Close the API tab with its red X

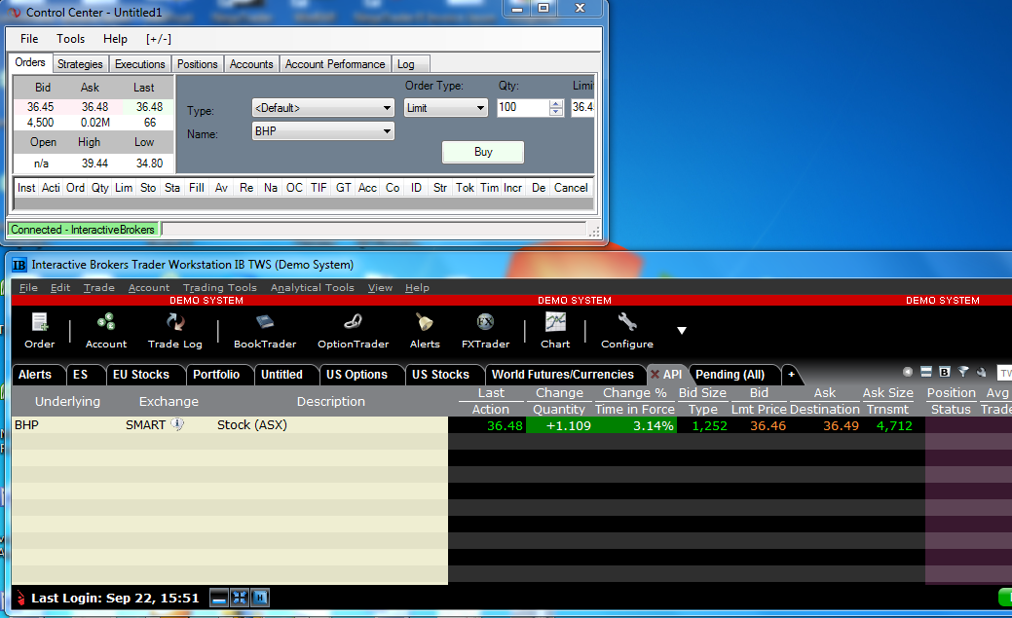pos(656,374)
